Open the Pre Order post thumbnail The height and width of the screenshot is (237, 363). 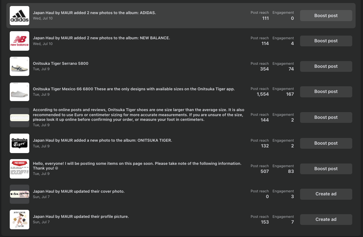pos(20,169)
